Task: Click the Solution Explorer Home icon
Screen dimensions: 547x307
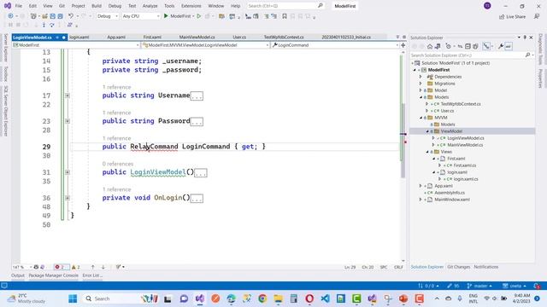Action: pos(430,46)
